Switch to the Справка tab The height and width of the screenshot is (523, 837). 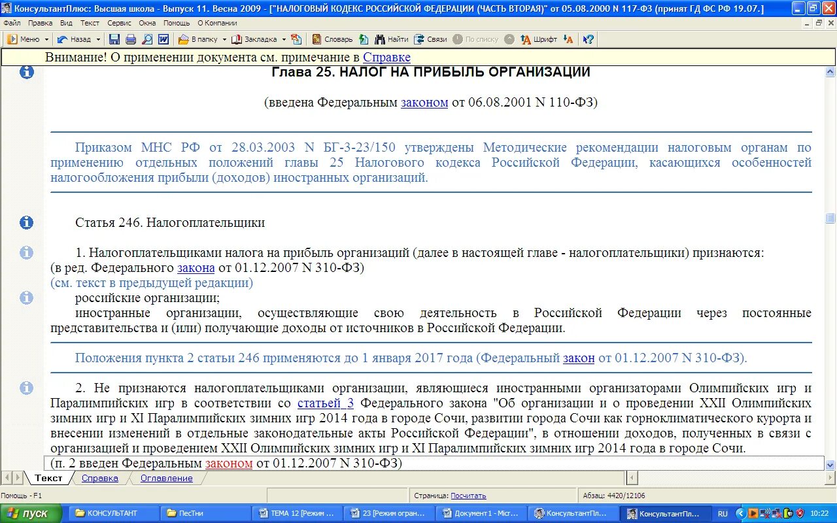(x=100, y=478)
